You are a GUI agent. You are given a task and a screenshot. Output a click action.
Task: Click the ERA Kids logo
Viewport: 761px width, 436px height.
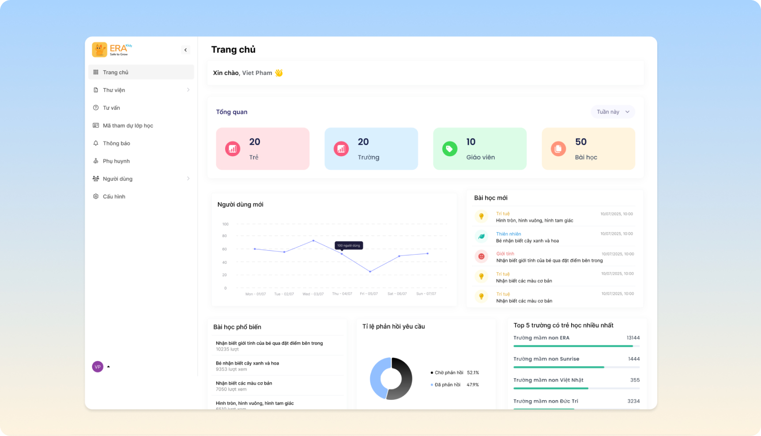pos(111,49)
